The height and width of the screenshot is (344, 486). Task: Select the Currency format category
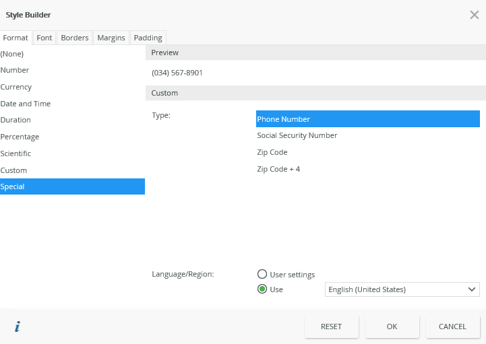pyautogui.click(x=16, y=87)
